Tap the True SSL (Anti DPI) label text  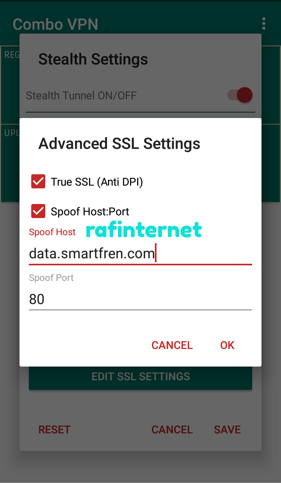(x=97, y=182)
